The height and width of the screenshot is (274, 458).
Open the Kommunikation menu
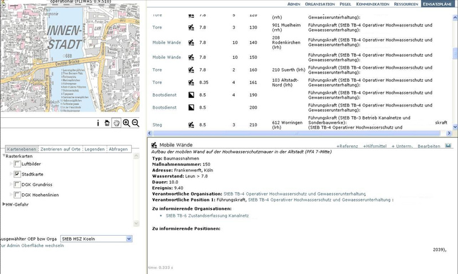coord(373,4)
